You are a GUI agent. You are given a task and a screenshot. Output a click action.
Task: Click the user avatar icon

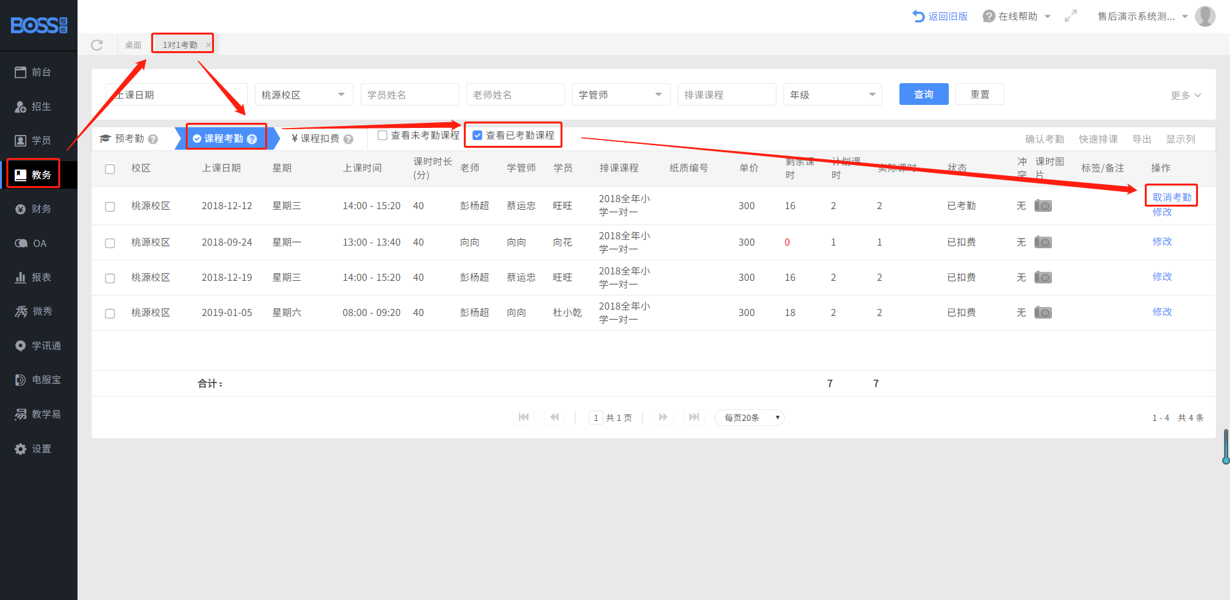click(1205, 16)
